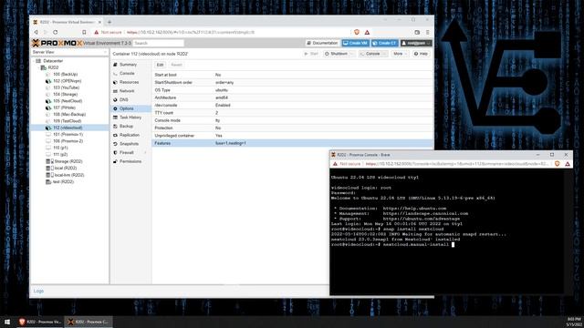584x328 pixels.
Task: Select R2D2 node in the tree
Action: pyautogui.click(x=53, y=67)
